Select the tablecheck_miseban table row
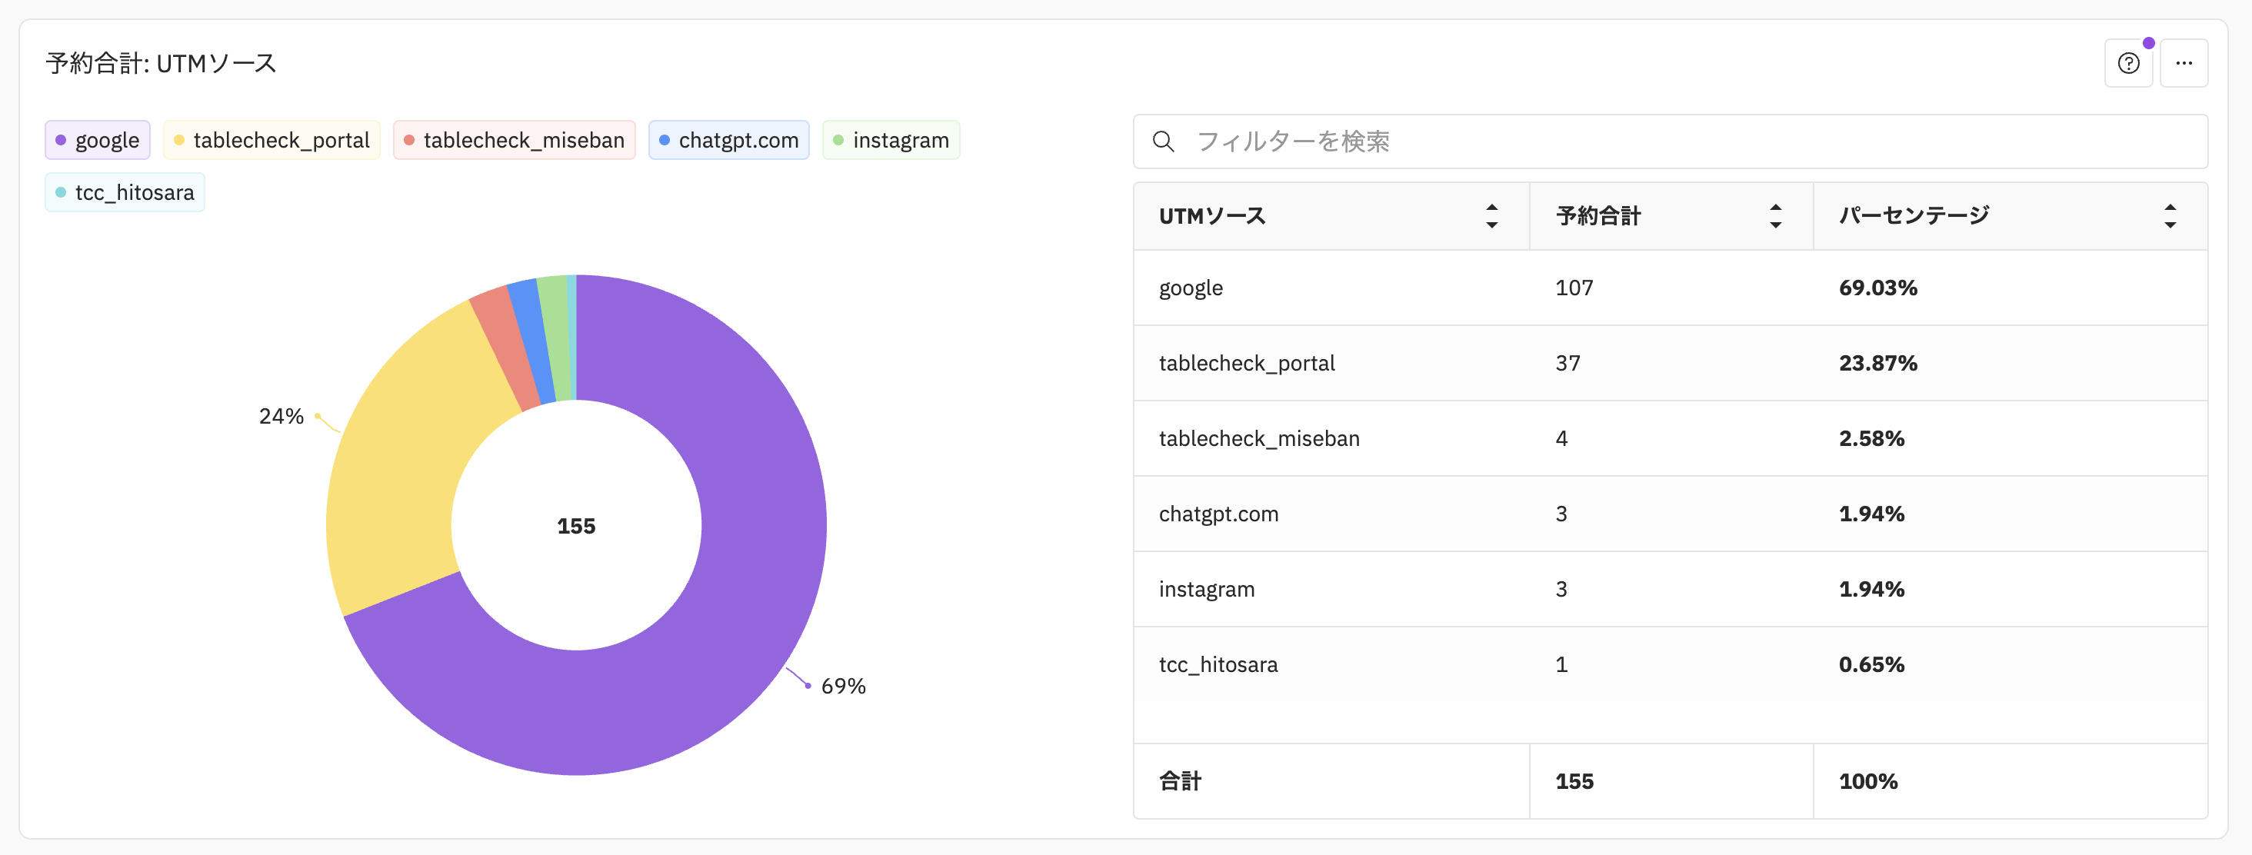This screenshot has height=855, width=2252. coord(1670,438)
